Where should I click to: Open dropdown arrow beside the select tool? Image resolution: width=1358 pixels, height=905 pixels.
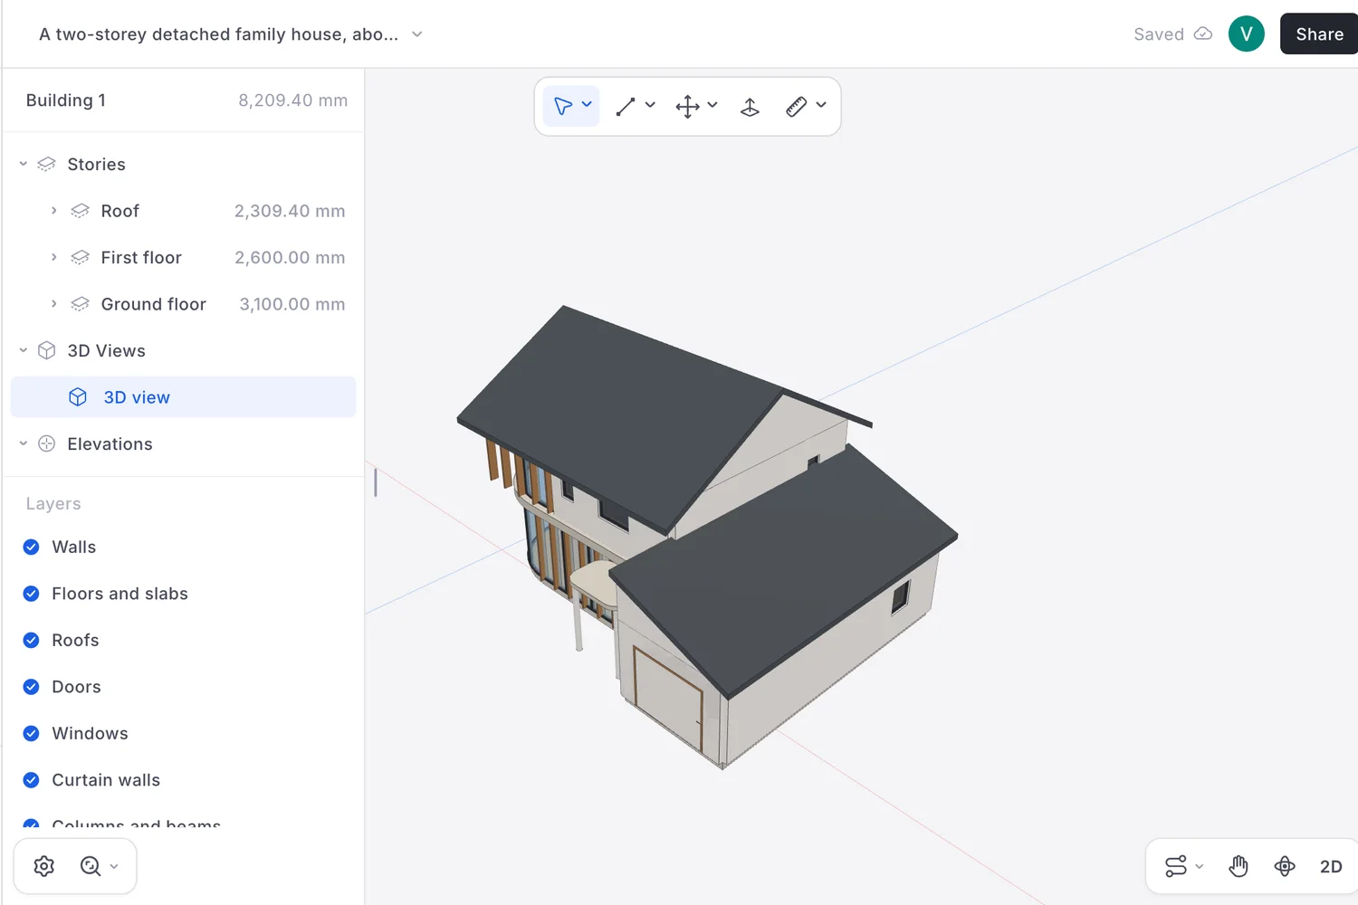coord(587,105)
